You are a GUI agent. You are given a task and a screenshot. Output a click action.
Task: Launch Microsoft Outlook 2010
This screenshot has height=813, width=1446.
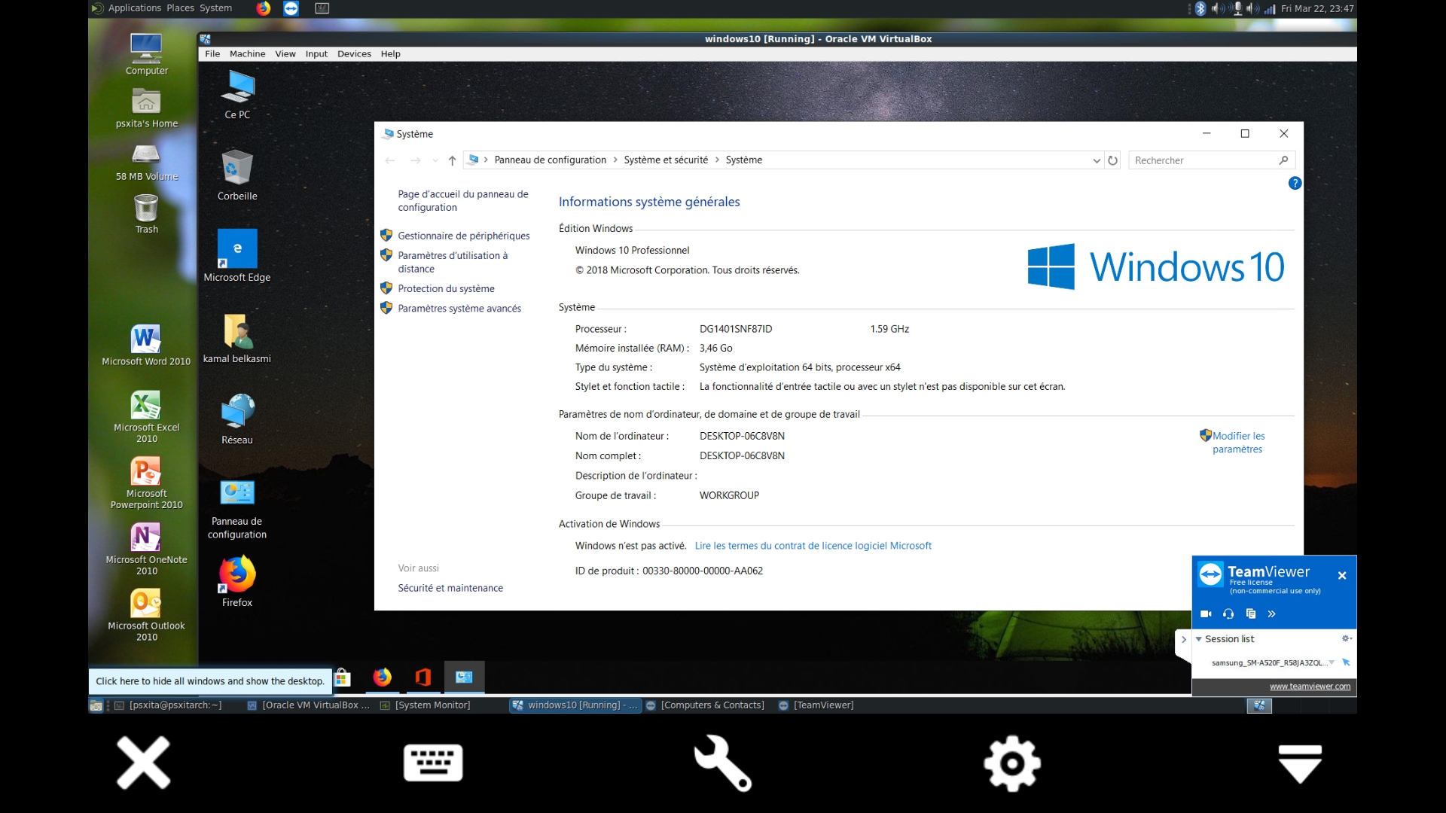(x=146, y=616)
